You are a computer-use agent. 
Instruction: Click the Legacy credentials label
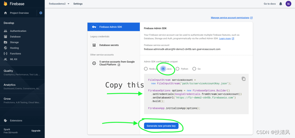(x=100, y=37)
